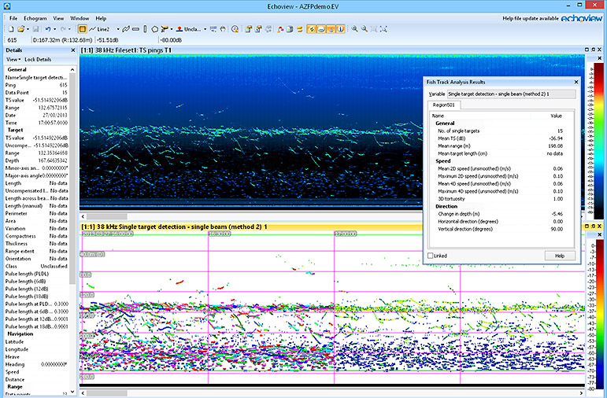Click the Redo arrow icon

click(63, 29)
